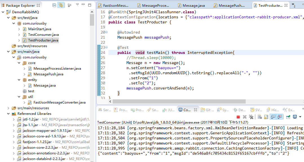Expand the jstl-1.2.jar library node
304x162 pixels.
point(14,119)
